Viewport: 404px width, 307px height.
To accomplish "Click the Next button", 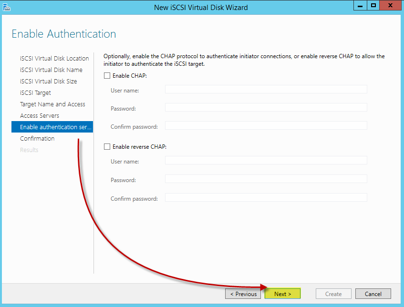I will pos(282,294).
